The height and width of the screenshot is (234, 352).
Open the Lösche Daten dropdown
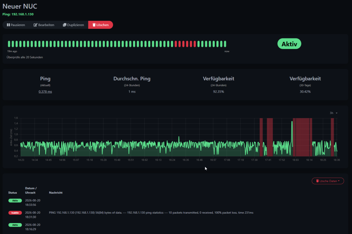click(328, 181)
